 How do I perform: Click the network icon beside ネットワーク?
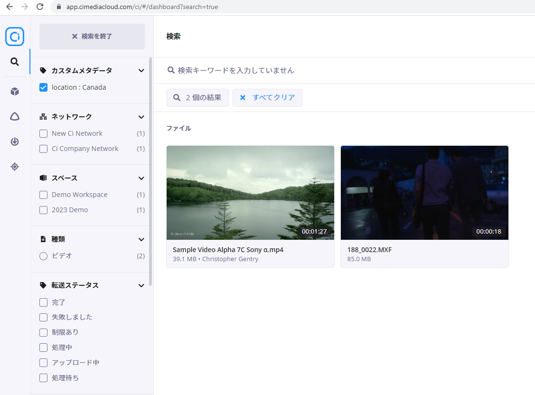click(x=43, y=117)
